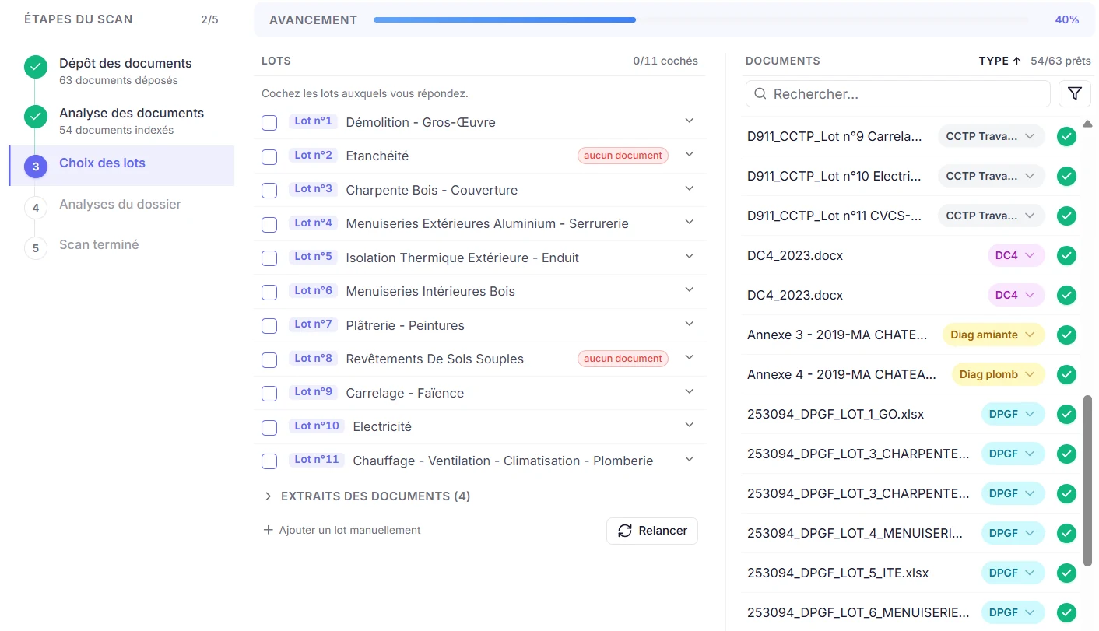Expand Lot n°7 Plâtrerie - Peintures chevron
Viewport: 1099px width, 631px height.
pos(689,324)
